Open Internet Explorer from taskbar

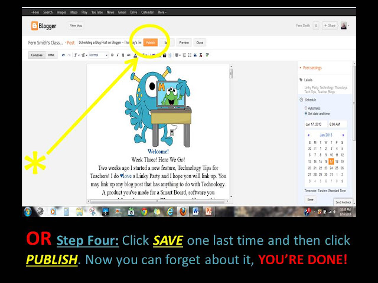coord(170,212)
